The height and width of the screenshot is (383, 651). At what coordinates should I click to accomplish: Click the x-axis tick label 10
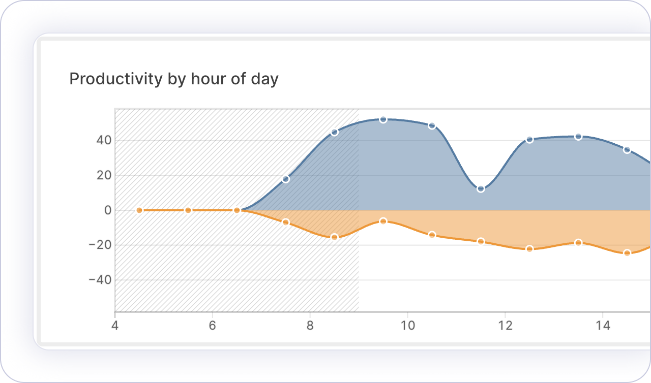pyautogui.click(x=407, y=325)
